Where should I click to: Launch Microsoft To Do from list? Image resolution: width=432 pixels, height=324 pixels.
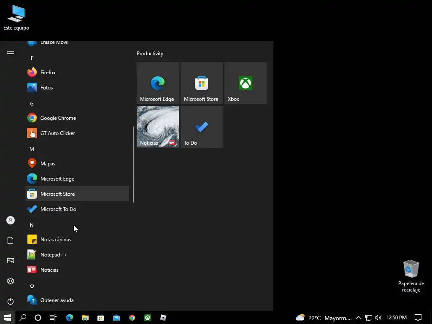(x=77, y=209)
